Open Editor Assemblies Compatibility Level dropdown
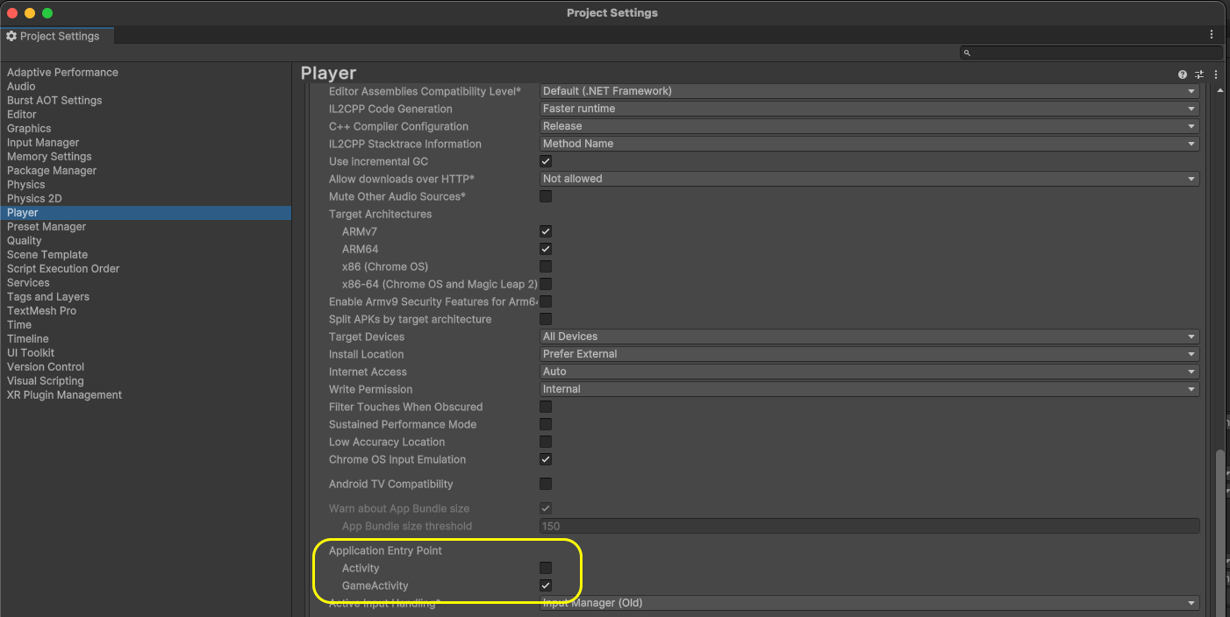The width and height of the screenshot is (1230, 617). click(869, 91)
